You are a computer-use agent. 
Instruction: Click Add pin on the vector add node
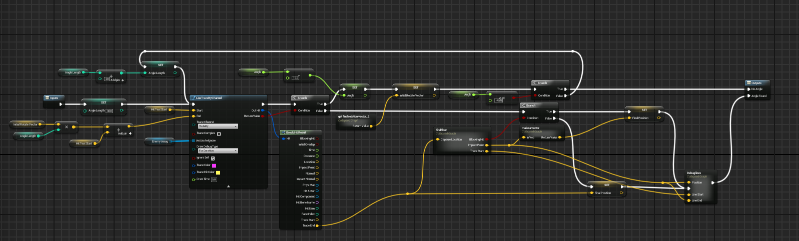coord(125,133)
